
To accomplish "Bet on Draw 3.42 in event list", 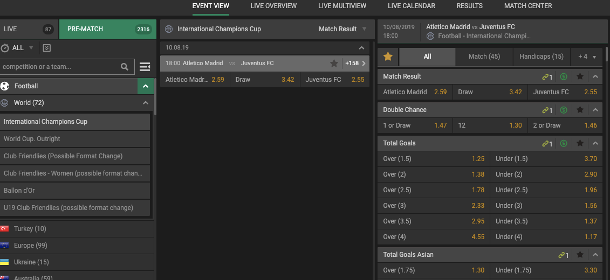I will pos(265,80).
